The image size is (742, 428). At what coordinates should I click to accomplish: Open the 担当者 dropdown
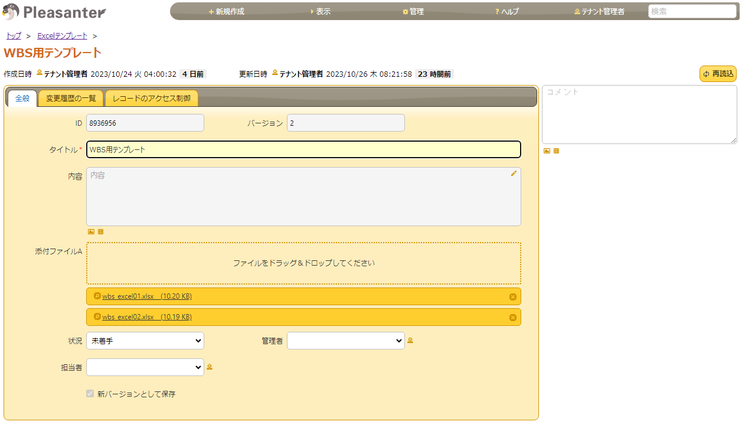[145, 367]
